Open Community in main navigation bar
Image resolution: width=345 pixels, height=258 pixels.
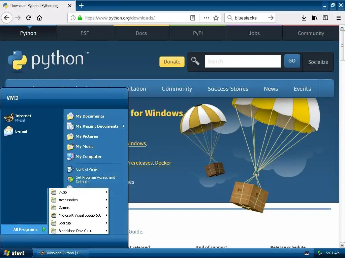177,89
